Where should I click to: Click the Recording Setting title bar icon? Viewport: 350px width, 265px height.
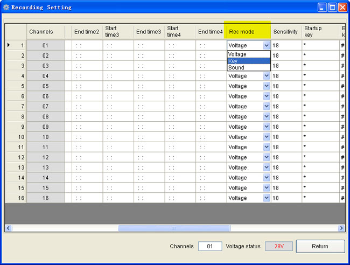click(6, 8)
